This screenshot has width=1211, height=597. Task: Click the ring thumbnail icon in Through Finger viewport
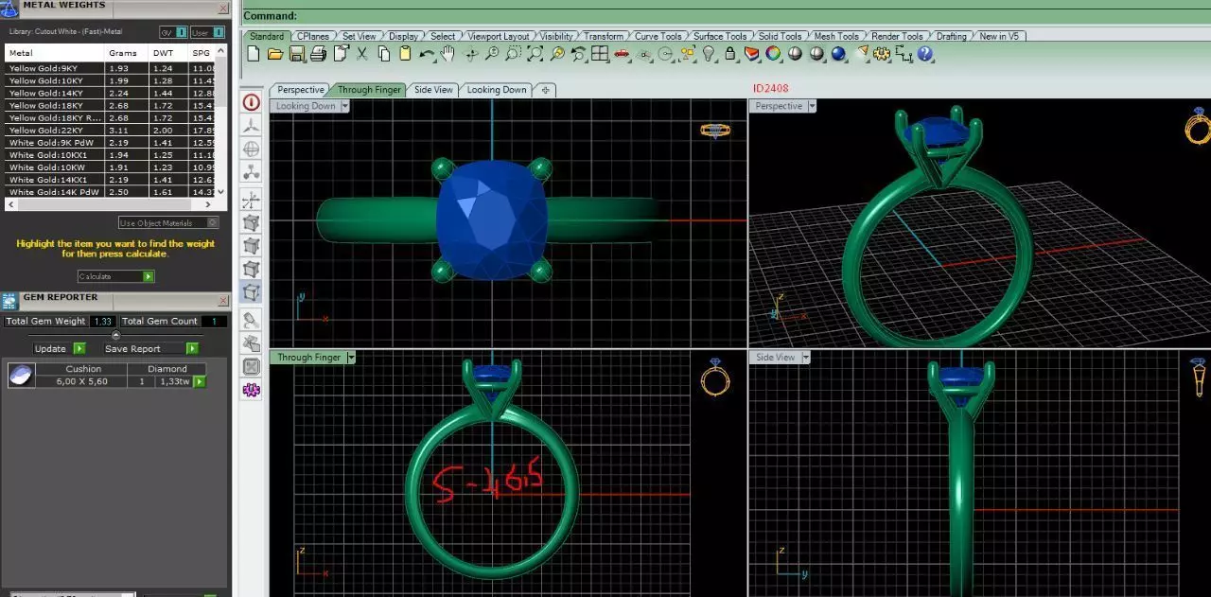coord(715,378)
